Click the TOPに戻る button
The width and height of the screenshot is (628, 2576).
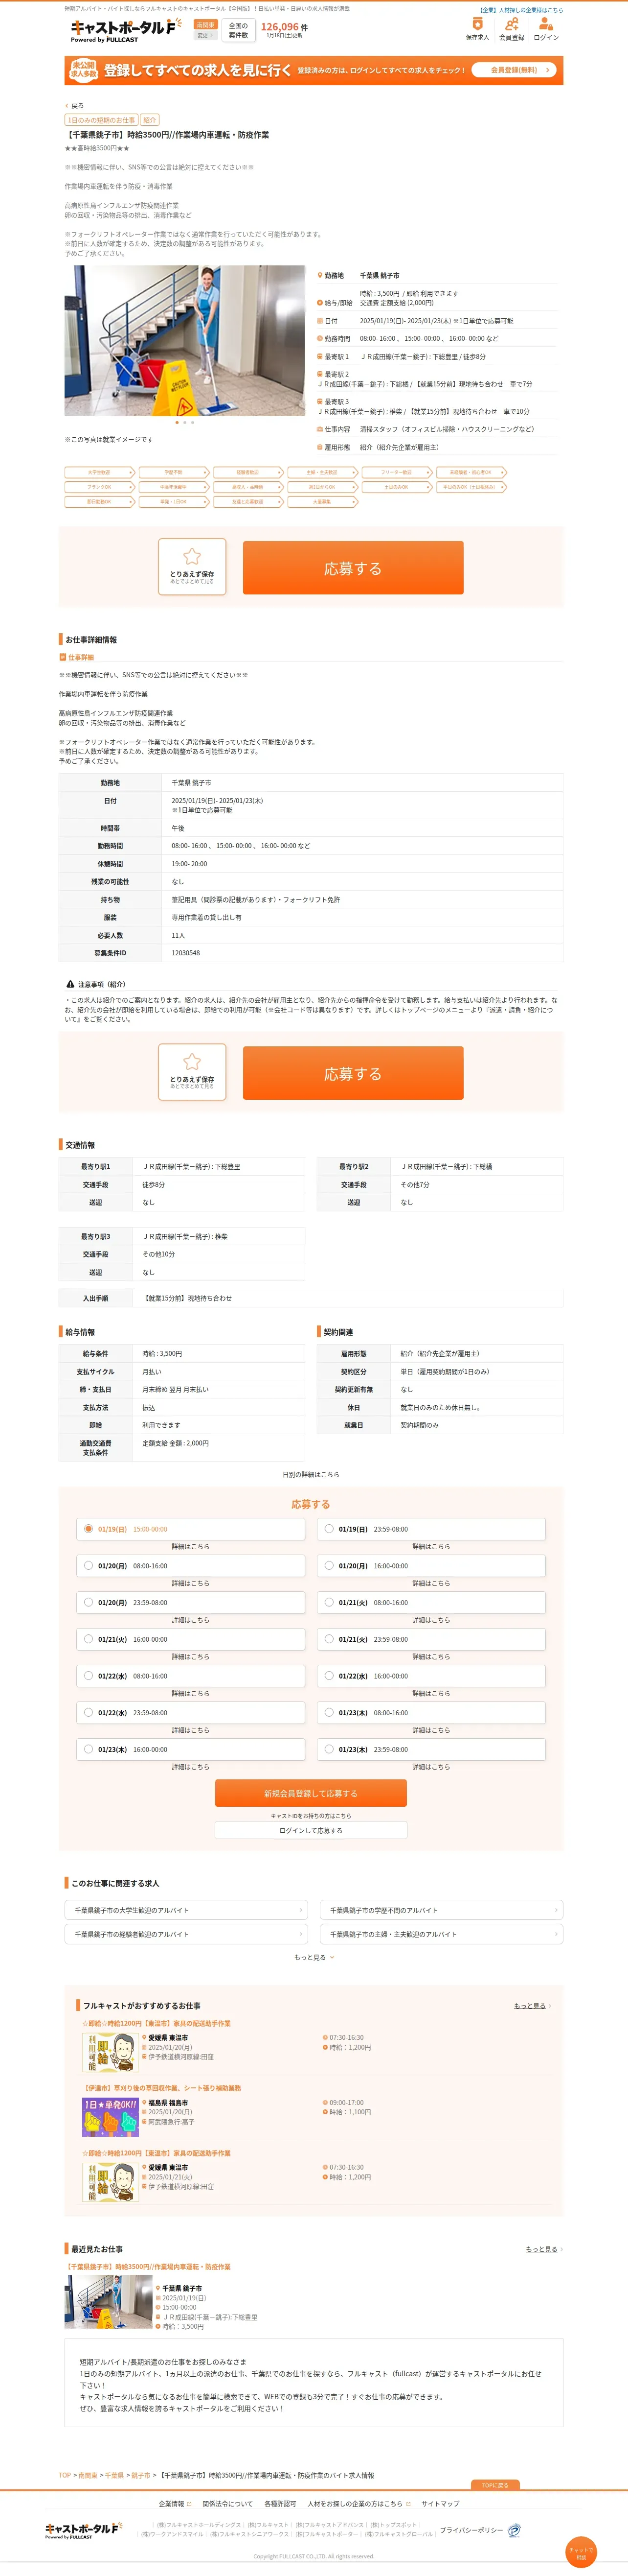coord(495,2484)
